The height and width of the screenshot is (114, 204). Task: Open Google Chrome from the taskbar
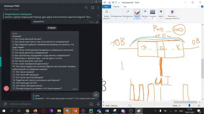coord(27,111)
